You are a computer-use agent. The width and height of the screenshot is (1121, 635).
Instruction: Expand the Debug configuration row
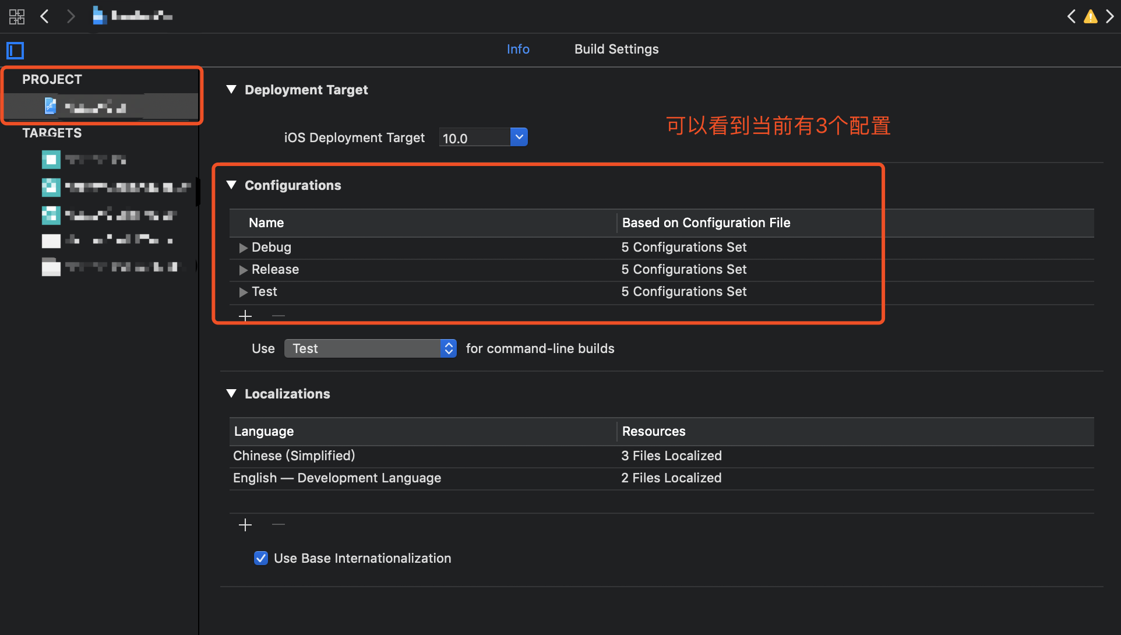pos(243,248)
